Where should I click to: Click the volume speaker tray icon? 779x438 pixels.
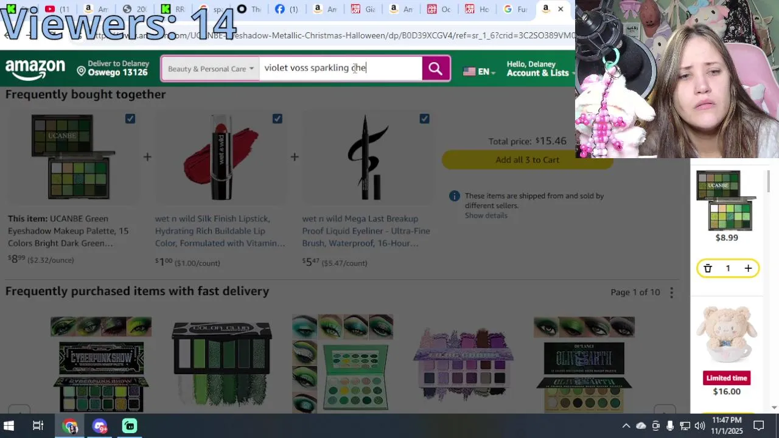coord(699,426)
